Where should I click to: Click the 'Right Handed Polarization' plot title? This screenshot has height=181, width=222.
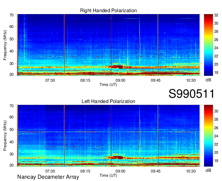(x=108, y=10)
